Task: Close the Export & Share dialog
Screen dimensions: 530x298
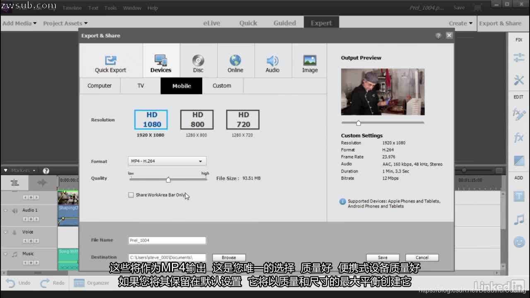Action: (x=449, y=36)
